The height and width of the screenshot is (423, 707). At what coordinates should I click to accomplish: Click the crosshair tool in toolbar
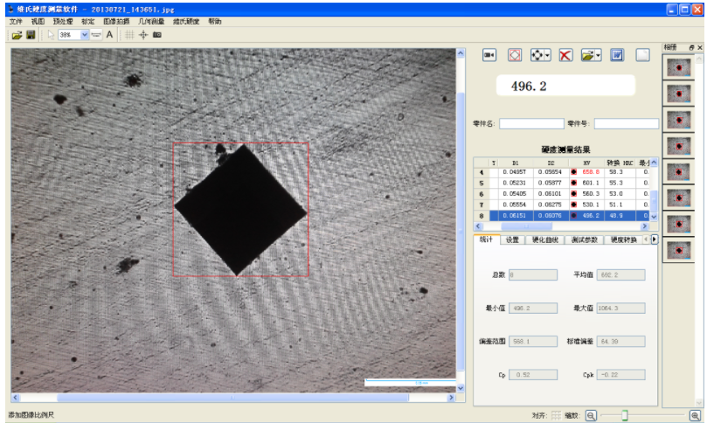[143, 35]
